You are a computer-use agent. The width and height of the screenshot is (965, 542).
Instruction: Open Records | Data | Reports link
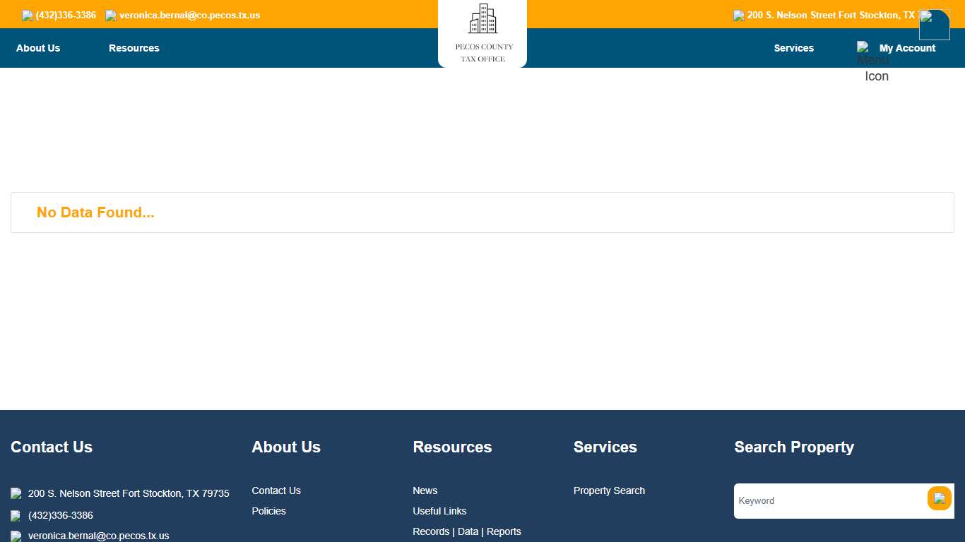[466, 531]
